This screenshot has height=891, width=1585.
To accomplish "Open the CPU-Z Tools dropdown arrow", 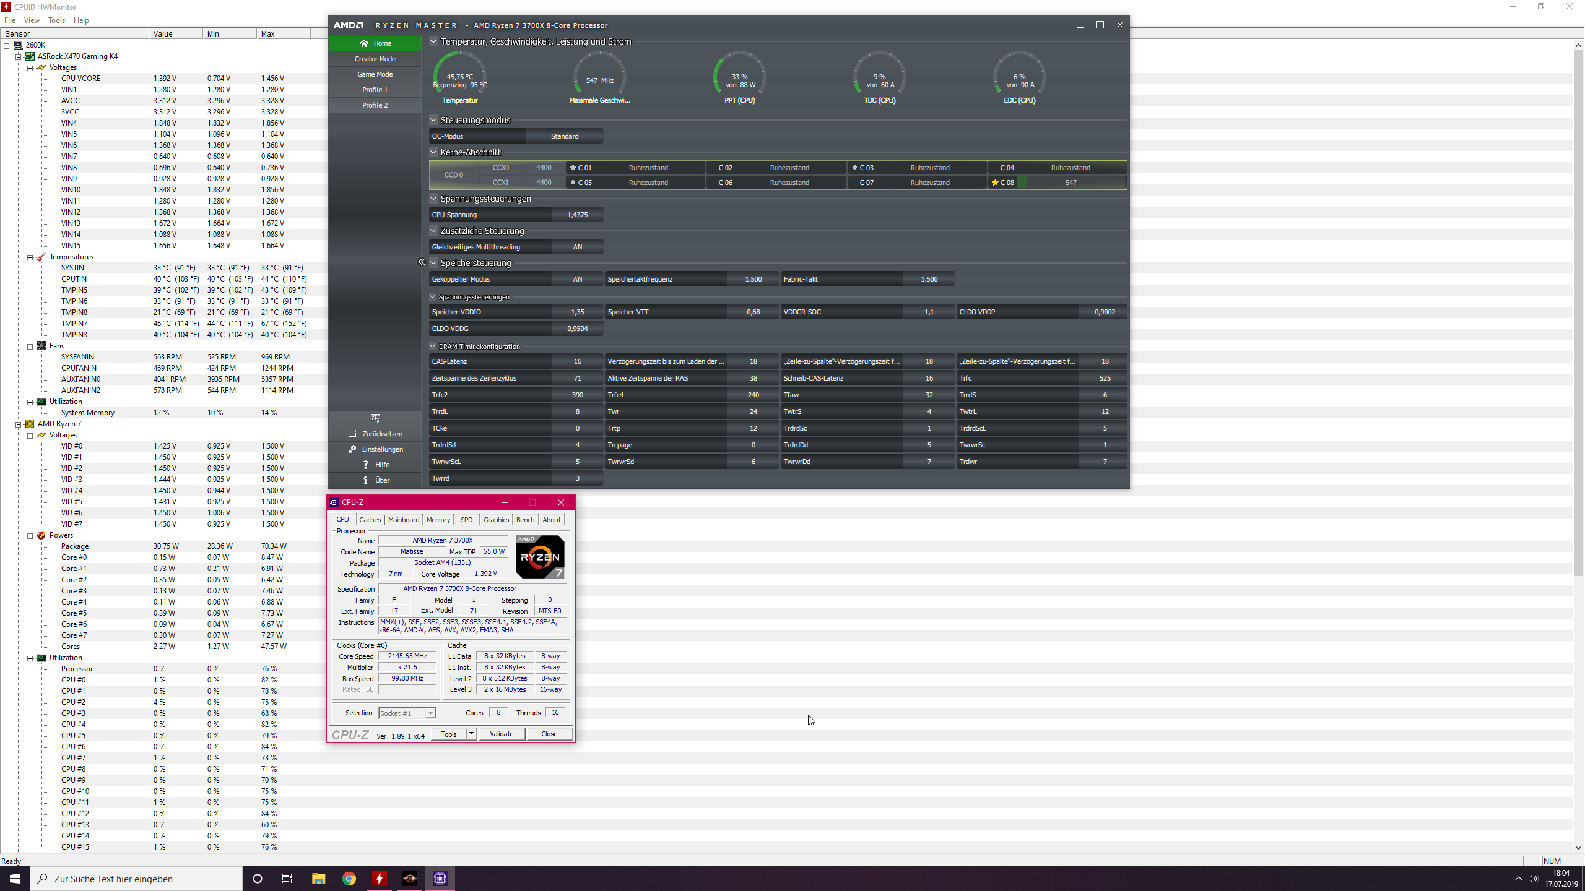I will pyautogui.click(x=471, y=734).
